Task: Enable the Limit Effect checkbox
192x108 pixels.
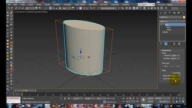Action: click(x=172, y=73)
